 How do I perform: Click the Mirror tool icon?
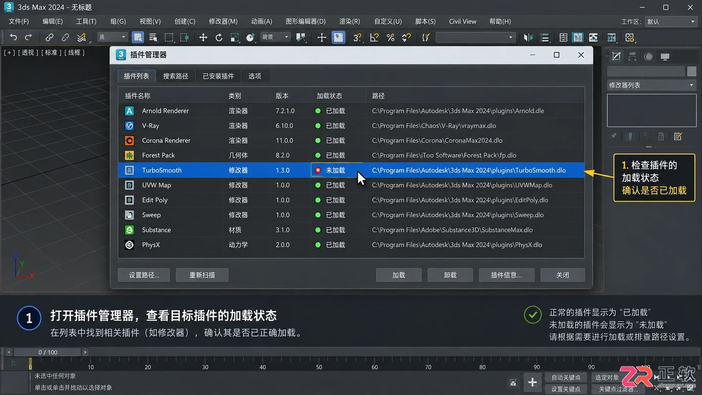click(x=528, y=38)
